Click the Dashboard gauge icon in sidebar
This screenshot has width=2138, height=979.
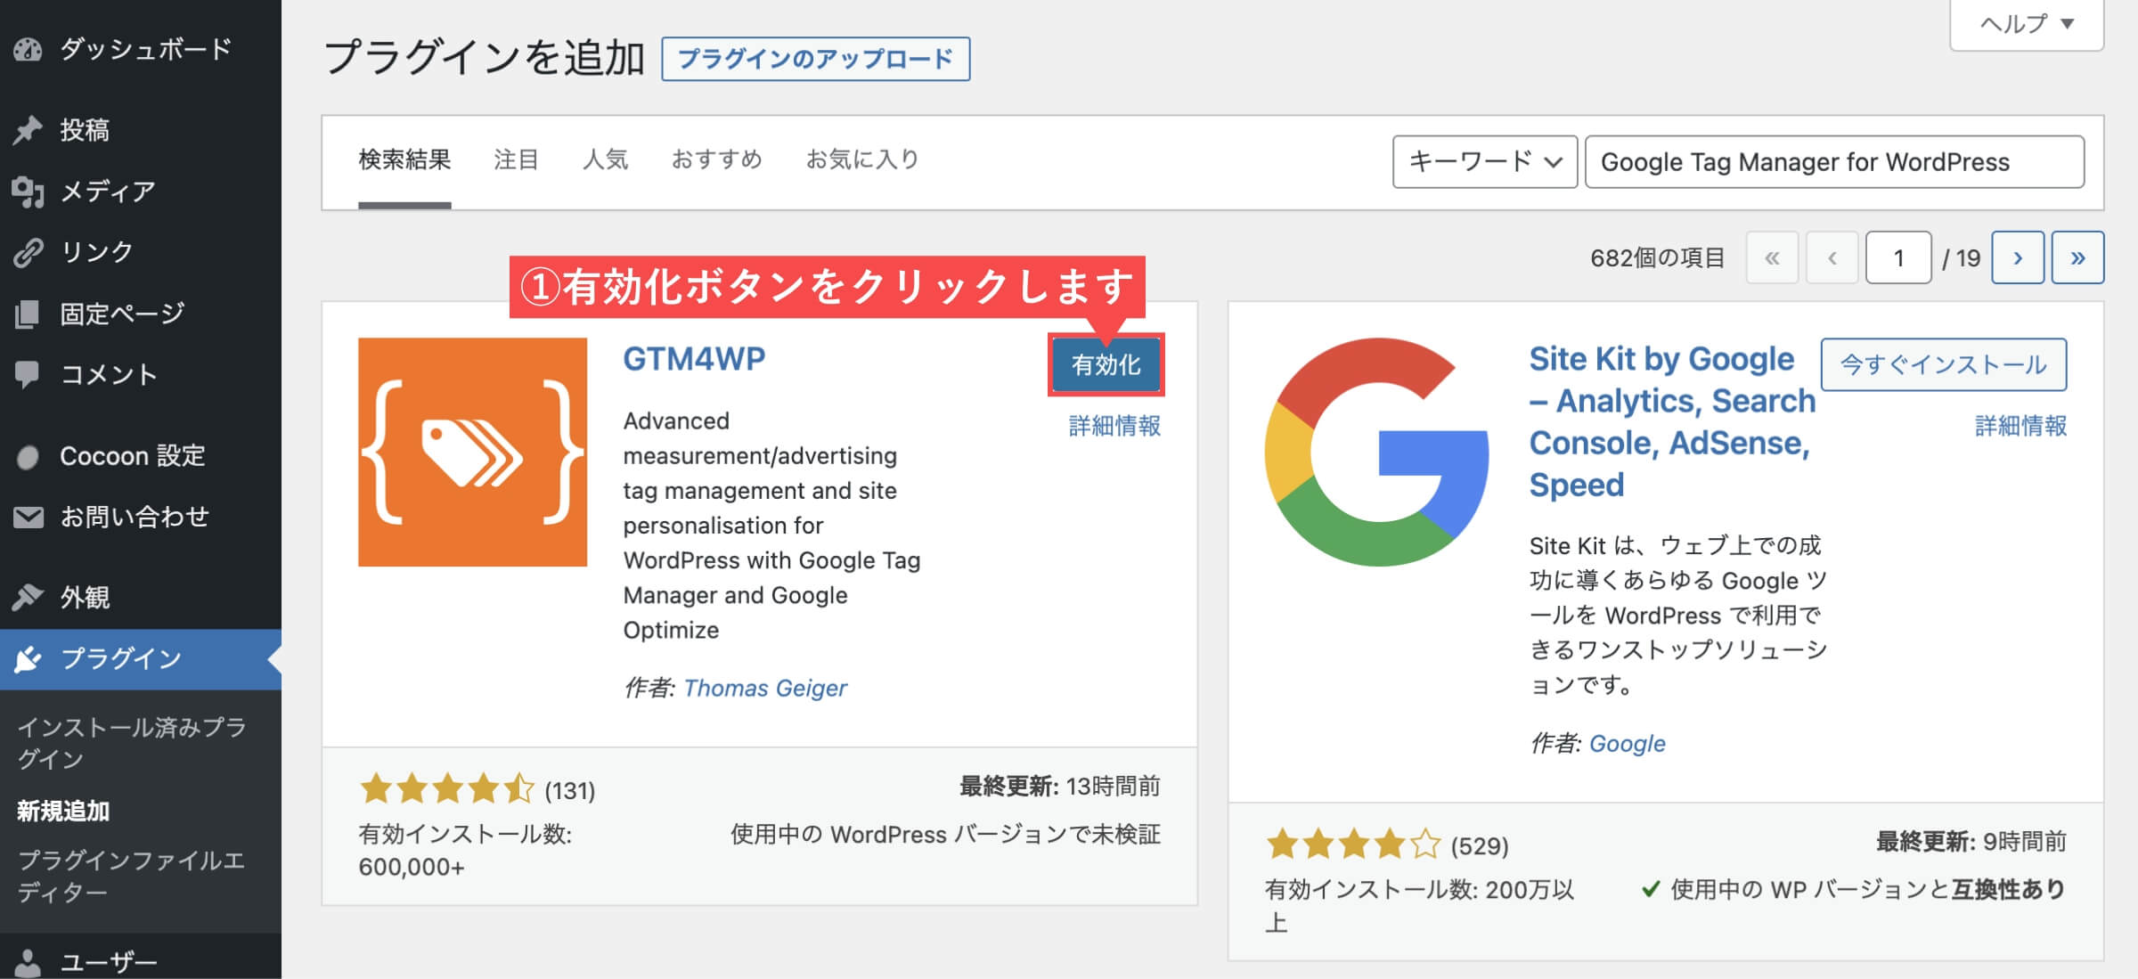click(28, 49)
